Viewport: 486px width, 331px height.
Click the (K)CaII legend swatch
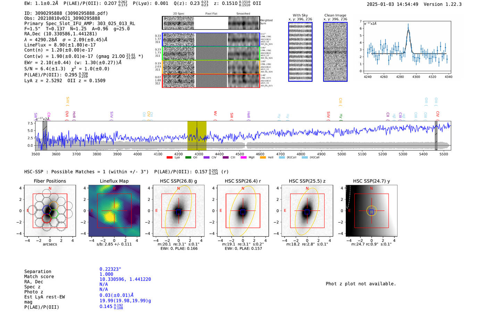click(282, 158)
